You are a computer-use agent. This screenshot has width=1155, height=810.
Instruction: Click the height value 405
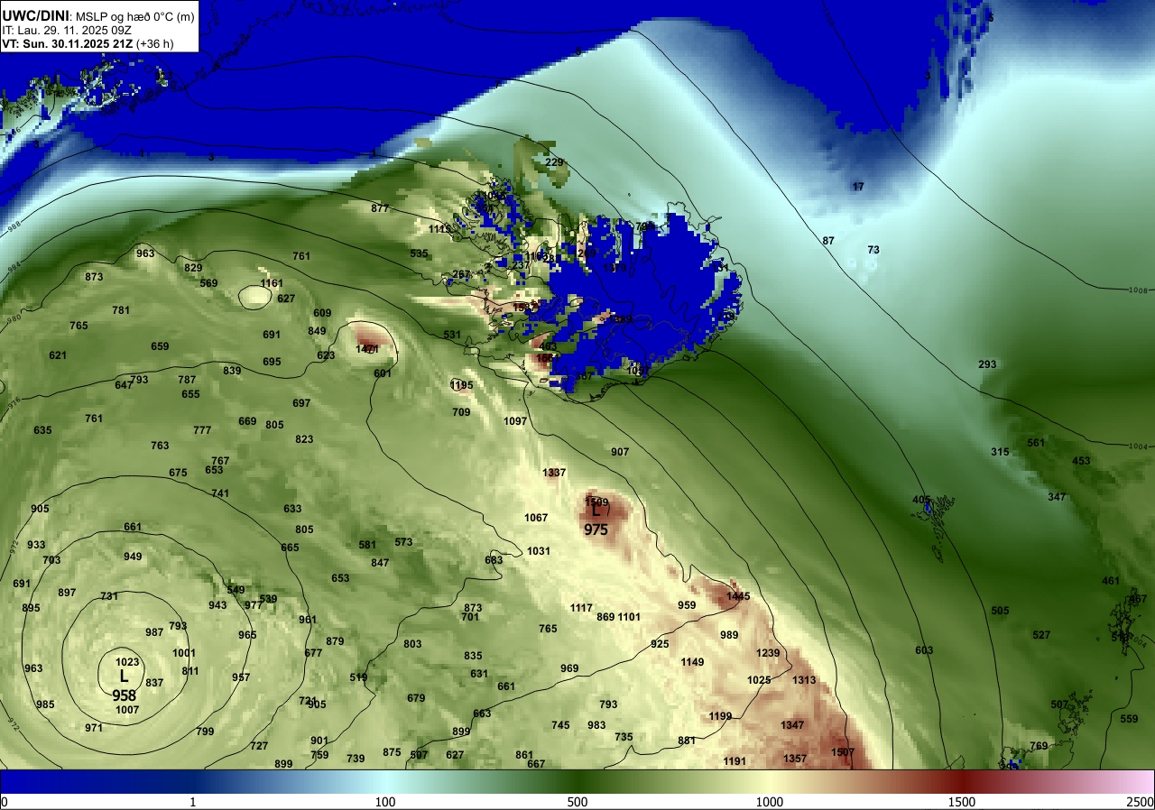pos(920,500)
